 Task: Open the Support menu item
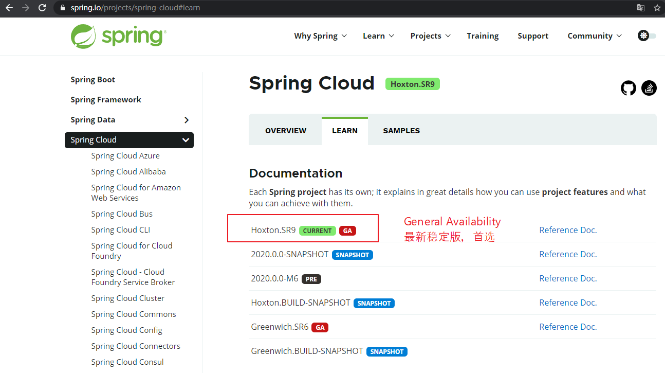click(x=533, y=35)
